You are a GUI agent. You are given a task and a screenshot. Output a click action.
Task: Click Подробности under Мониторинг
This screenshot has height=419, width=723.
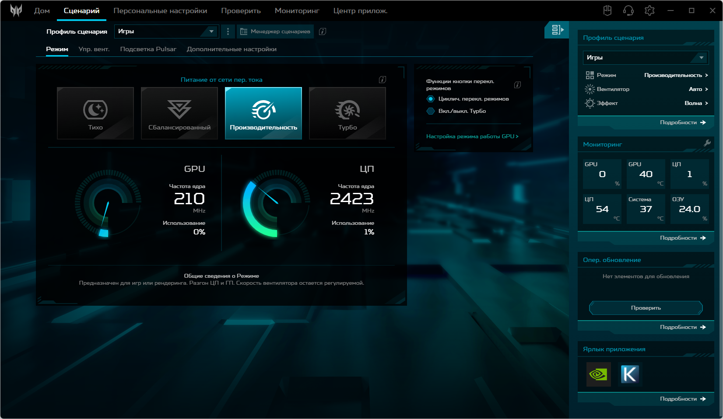683,238
